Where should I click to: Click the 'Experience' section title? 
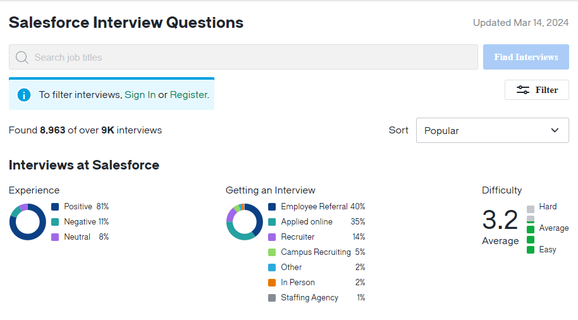pos(34,190)
